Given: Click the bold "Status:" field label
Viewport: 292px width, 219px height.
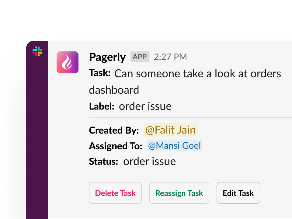Looking at the screenshot, I should coord(103,161).
